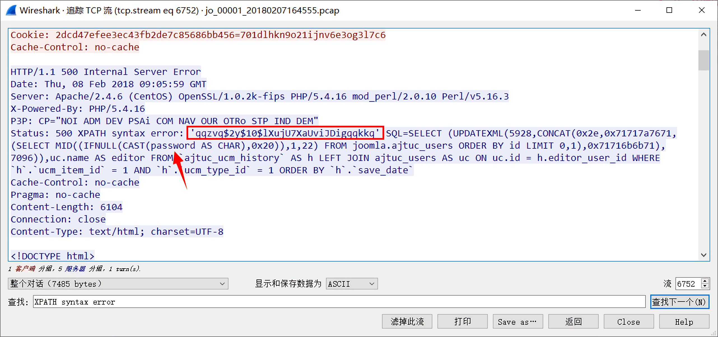Viewport: 718px width, 337px height.
Task: Click the 打印 print button
Action: point(463,322)
